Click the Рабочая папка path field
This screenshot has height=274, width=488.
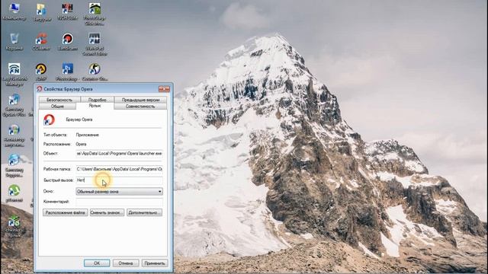(x=119, y=169)
